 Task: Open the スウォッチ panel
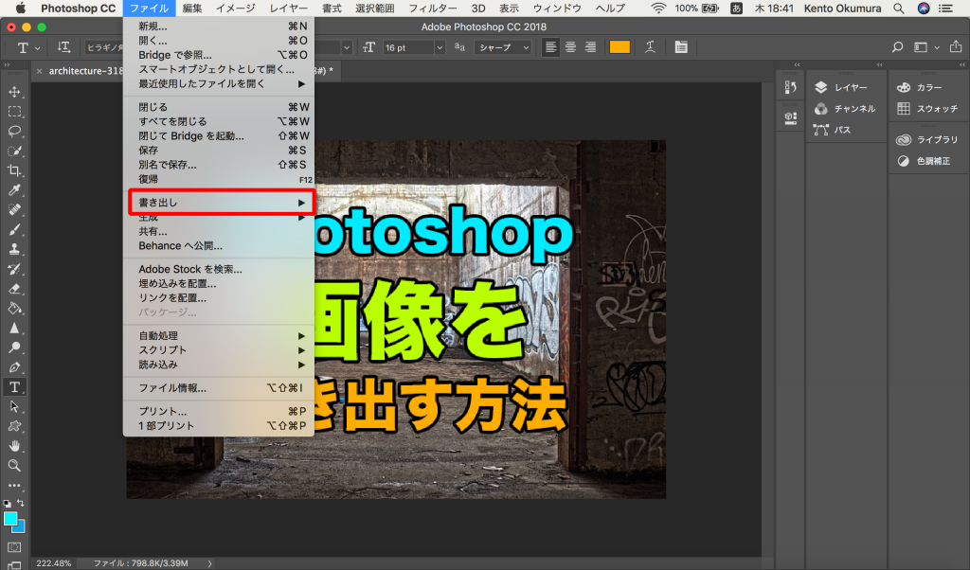point(928,109)
